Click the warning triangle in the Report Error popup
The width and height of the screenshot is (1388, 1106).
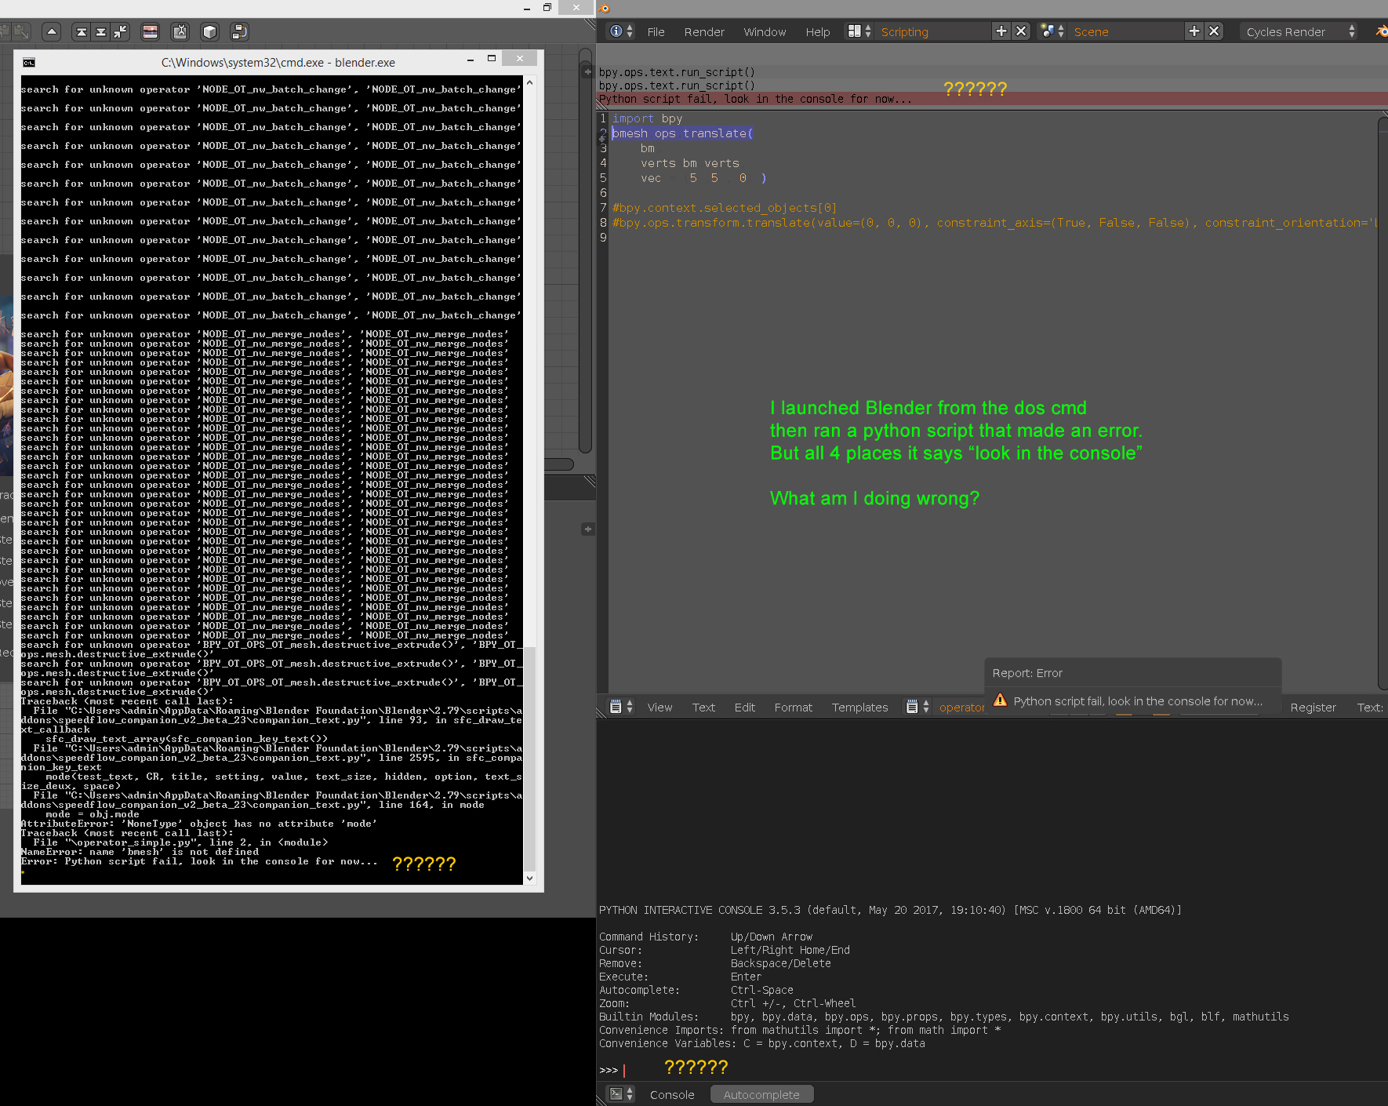coord(1001,700)
